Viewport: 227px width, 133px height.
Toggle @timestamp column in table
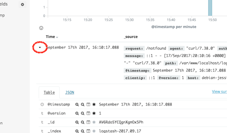click(88, 104)
